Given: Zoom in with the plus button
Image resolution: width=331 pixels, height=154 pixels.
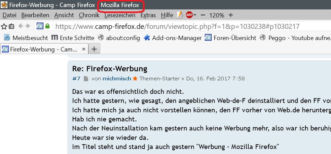Looking at the screenshot, I should [x=231, y=15].
